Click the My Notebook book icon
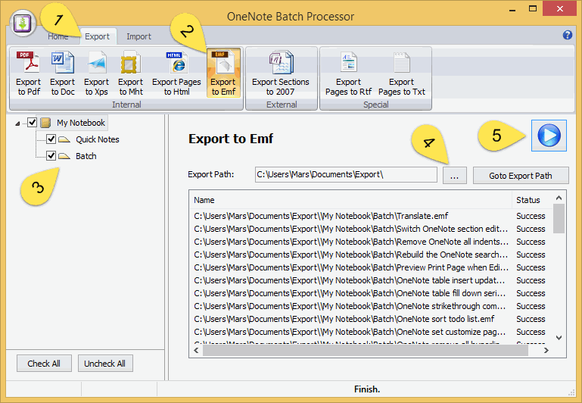 click(x=45, y=123)
